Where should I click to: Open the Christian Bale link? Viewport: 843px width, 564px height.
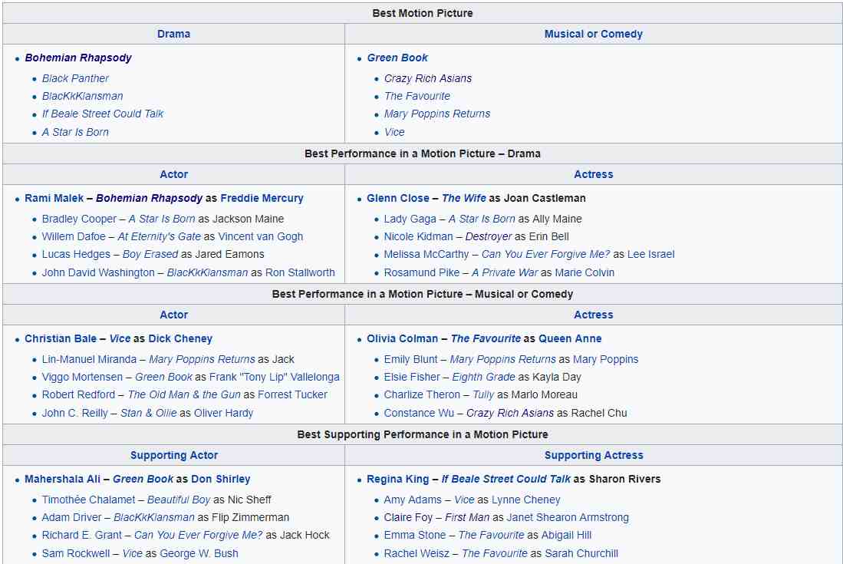tap(61, 338)
